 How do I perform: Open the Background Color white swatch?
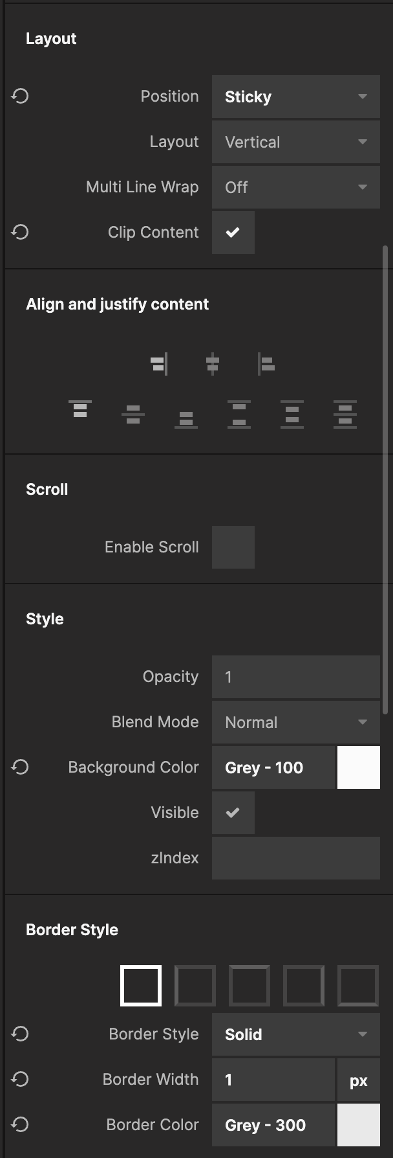click(358, 767)
